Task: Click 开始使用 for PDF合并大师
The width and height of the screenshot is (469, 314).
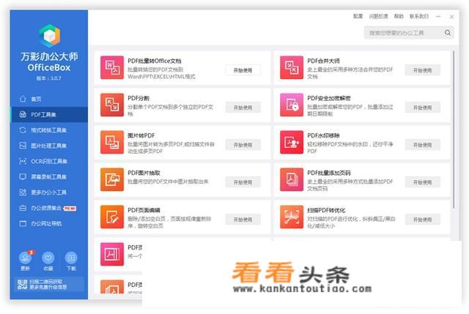Action: (x=422, y=70)
